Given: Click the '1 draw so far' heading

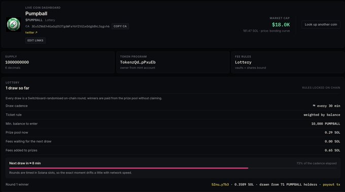Looking at the screenshot, I should pyautogui.click(x=17, y=88).
